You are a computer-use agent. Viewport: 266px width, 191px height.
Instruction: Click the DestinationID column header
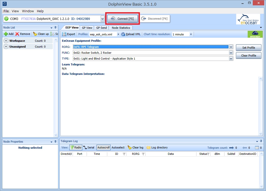(x=248, y=154)
